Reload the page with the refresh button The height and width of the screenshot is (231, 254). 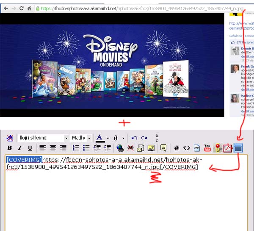(22, 8)
